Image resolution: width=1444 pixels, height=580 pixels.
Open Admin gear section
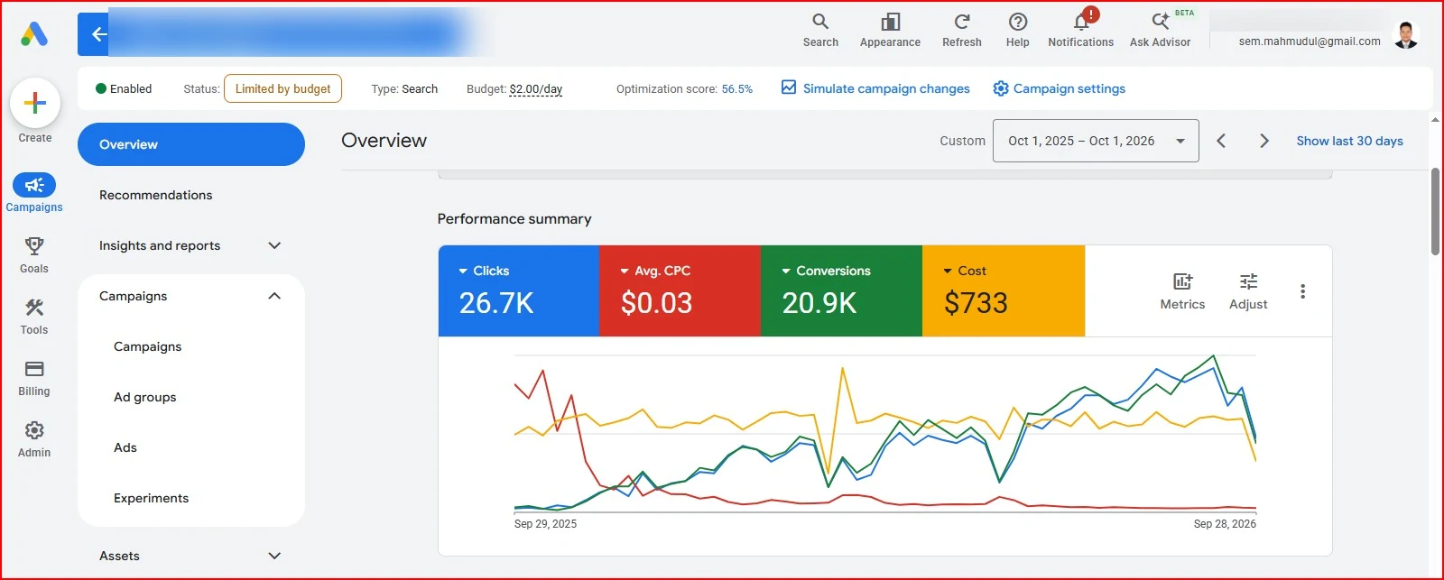[34, 438]
